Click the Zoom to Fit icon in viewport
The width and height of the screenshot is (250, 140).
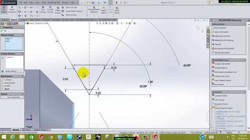tap(97, 23)
